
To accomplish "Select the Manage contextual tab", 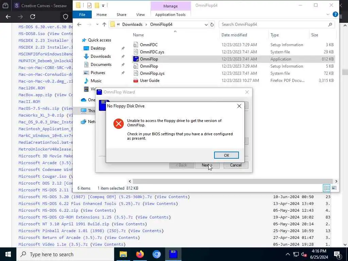I will [x=171, y=6].
